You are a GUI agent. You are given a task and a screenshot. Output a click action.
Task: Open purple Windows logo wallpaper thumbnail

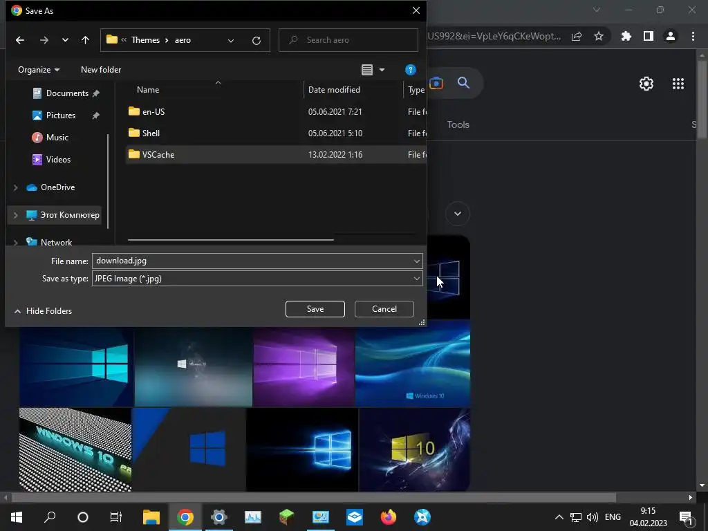pos(304,366)
